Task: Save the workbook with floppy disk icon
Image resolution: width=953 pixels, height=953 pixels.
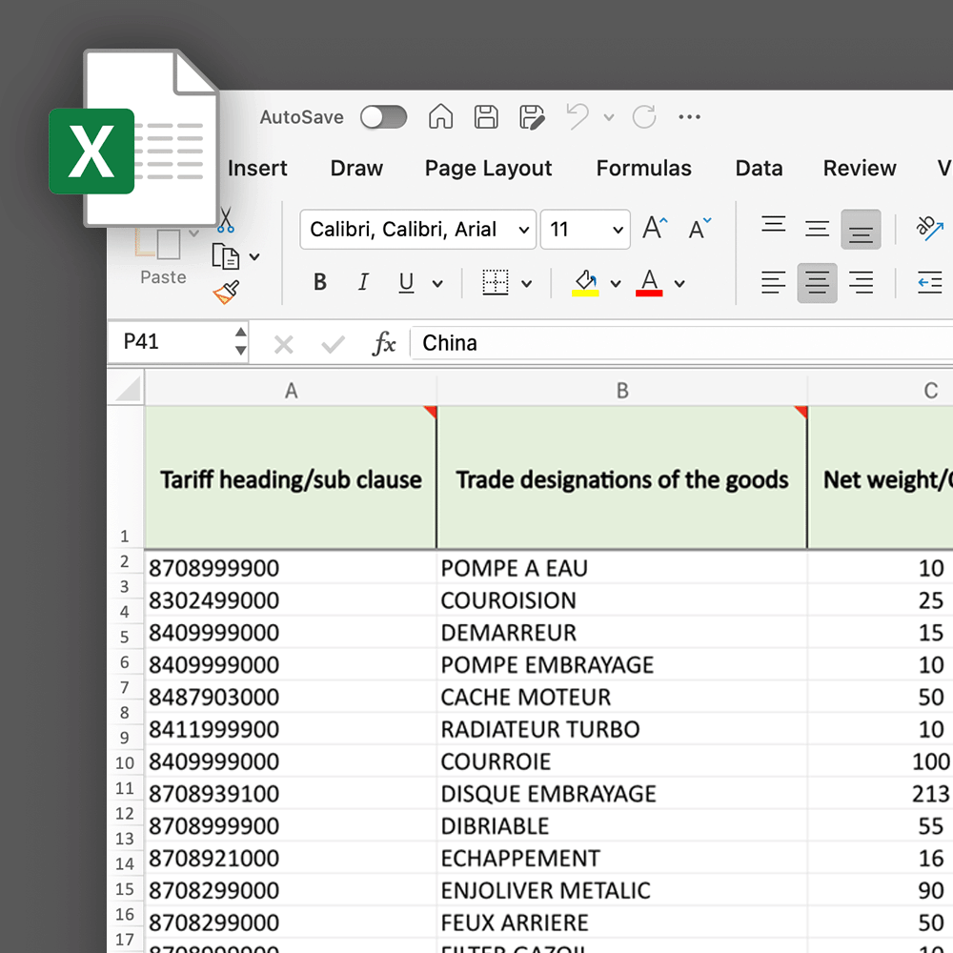Action: 486,116
